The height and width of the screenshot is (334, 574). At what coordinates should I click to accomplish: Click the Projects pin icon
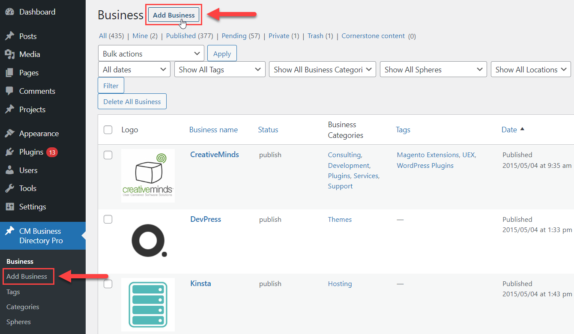pyautogui.click(x=9, y=110)
